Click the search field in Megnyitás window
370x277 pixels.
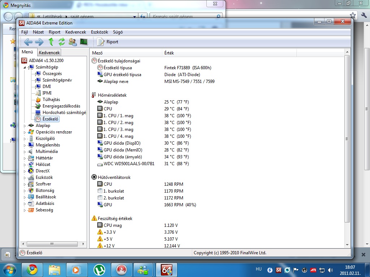[186, 17]
